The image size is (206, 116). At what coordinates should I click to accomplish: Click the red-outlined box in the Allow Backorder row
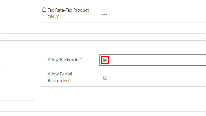tap(105, 60)
